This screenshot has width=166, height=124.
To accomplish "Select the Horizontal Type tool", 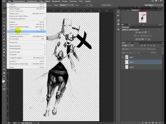I will 4,63.
